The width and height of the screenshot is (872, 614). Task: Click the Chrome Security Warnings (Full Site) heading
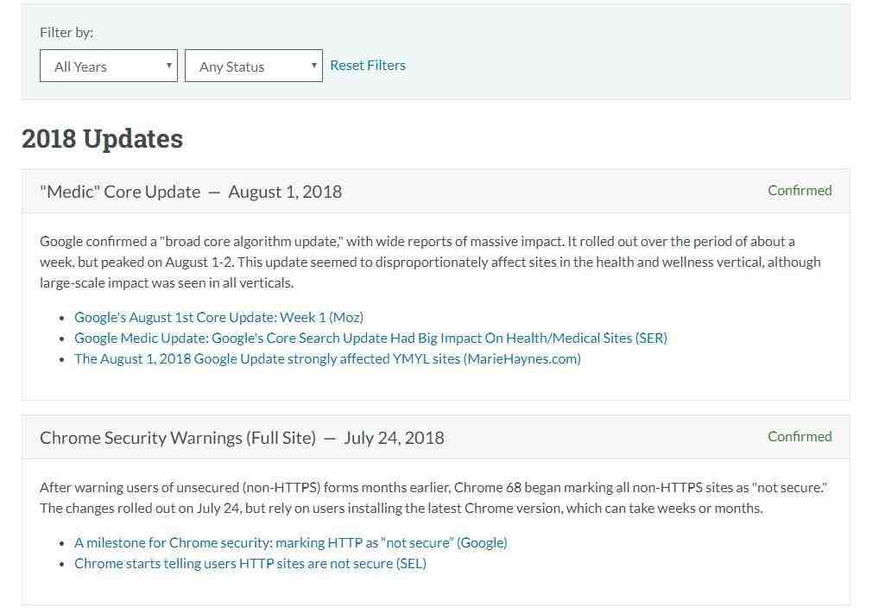[178, 438]
